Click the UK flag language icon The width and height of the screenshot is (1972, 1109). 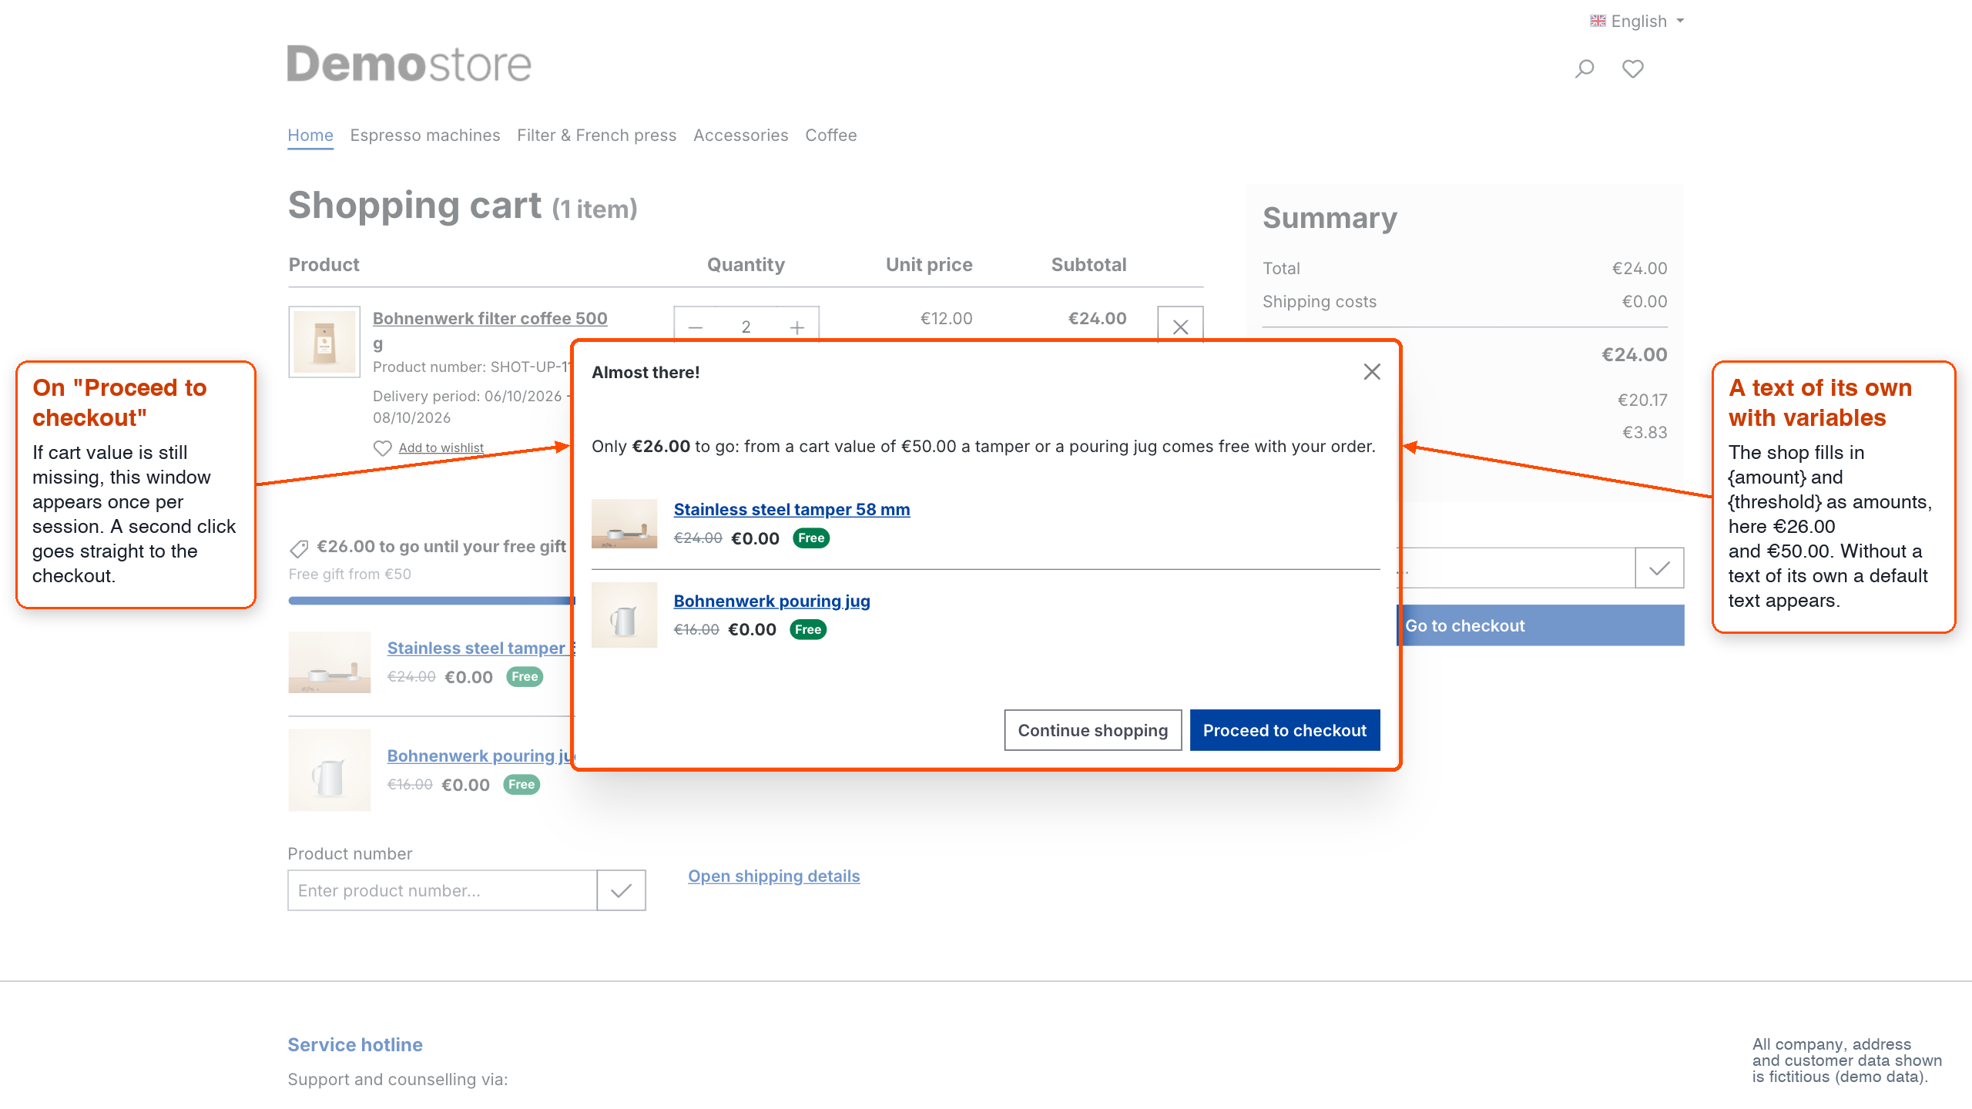(1598, 21)
